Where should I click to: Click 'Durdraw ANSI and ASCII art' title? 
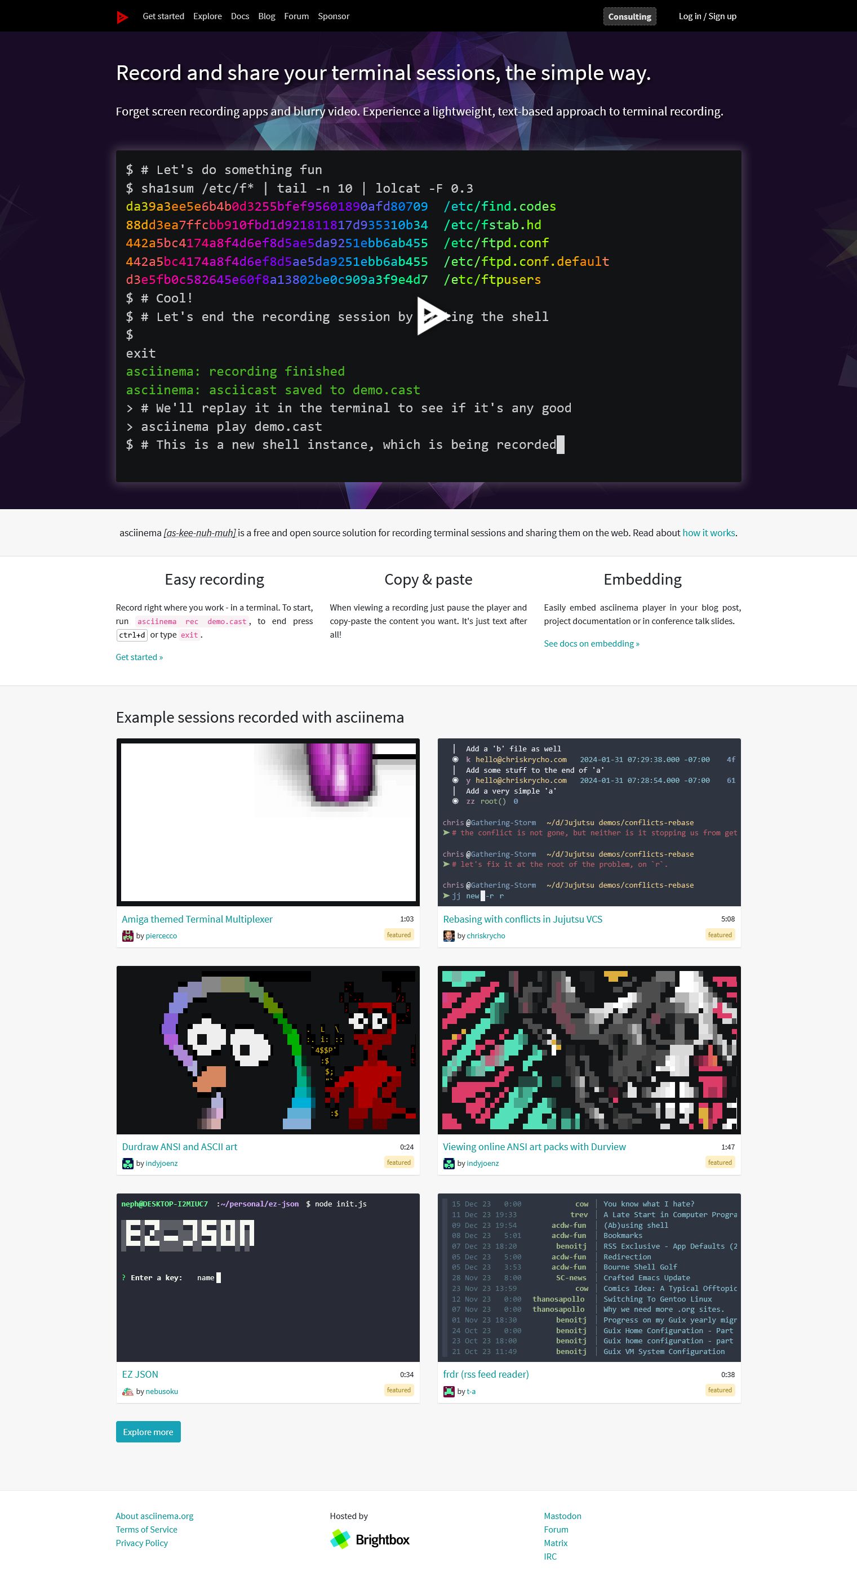pos(179,1147)
